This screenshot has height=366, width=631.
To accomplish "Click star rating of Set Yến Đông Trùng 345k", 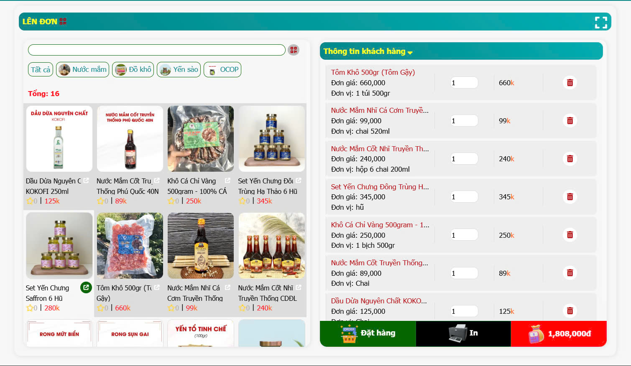I will [x=242, y=201].
